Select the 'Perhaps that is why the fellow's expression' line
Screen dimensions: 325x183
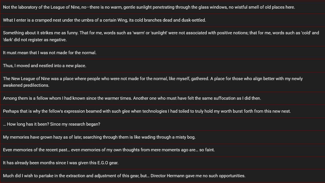[x=162, y=111]
